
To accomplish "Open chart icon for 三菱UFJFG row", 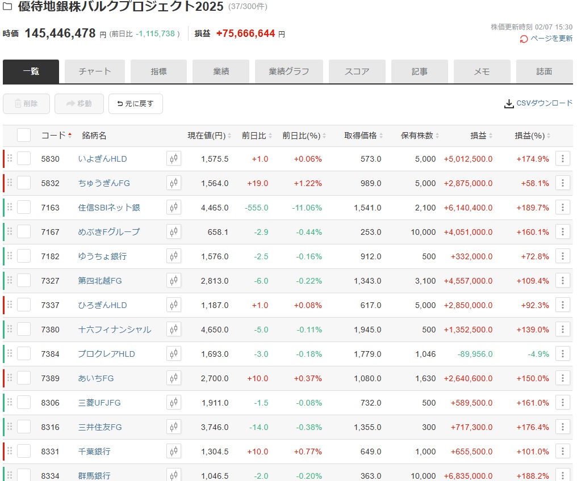I will click(174, 403).
